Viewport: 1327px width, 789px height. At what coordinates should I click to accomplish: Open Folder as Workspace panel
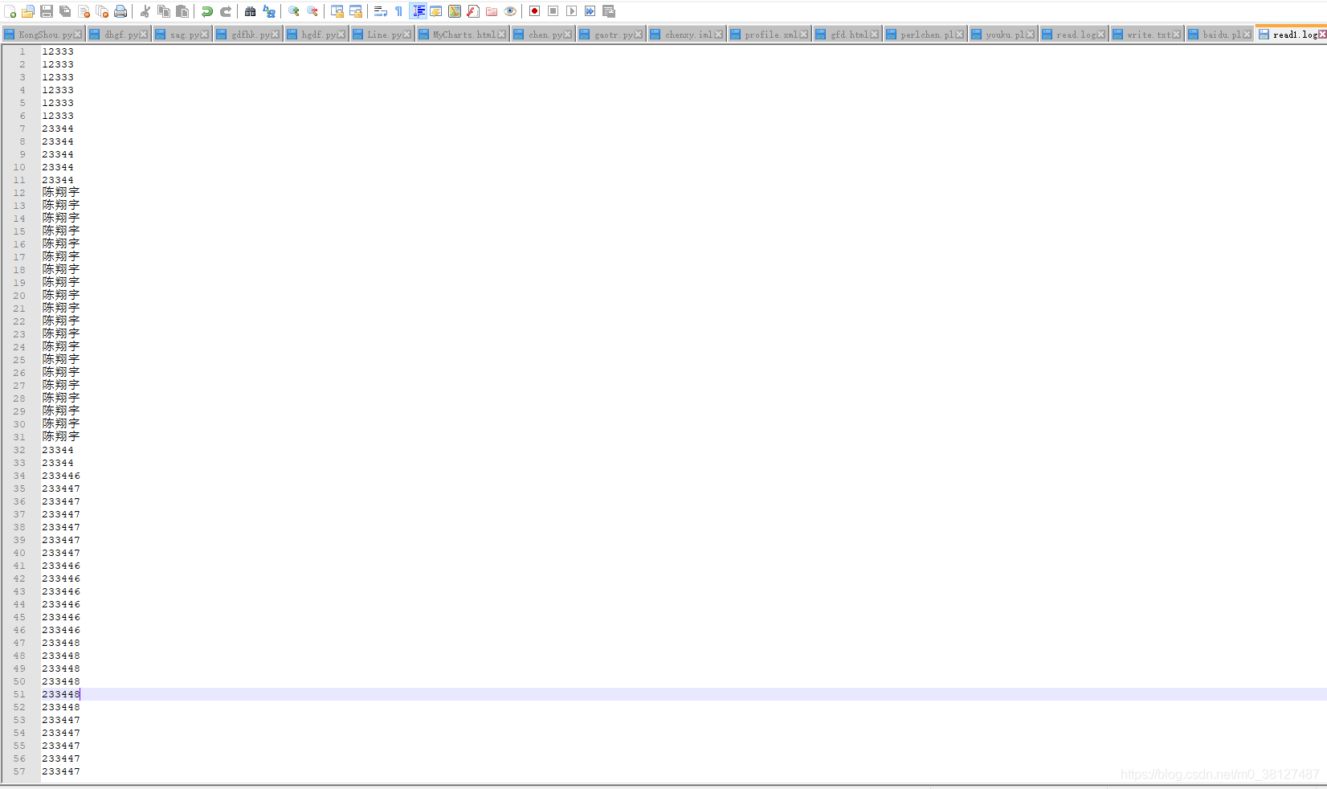point(492,11)
